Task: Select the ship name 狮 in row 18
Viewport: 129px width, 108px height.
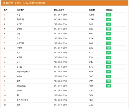Action: point(18,95)
